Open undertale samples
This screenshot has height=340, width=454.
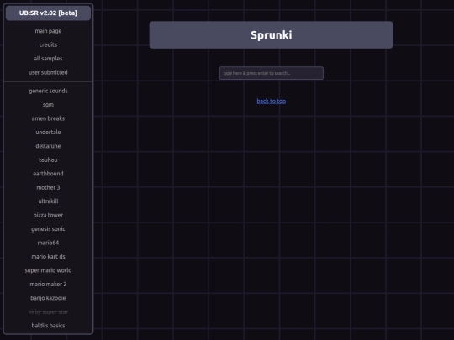[x=48, y=132]
